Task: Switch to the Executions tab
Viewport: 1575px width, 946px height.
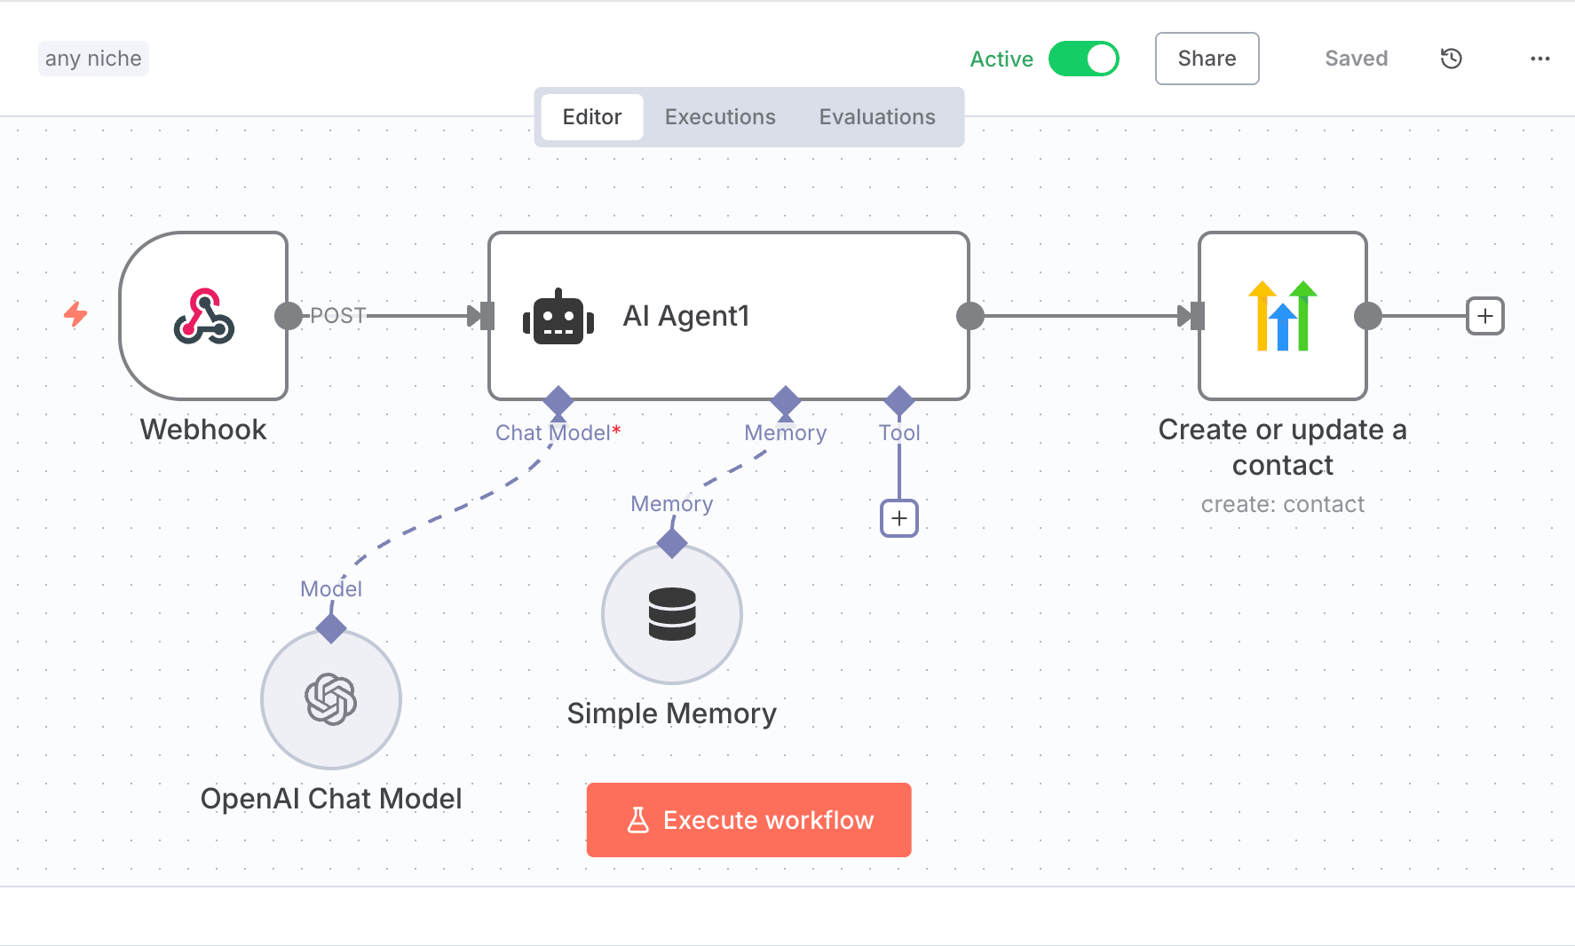Action: coord(720,117)
